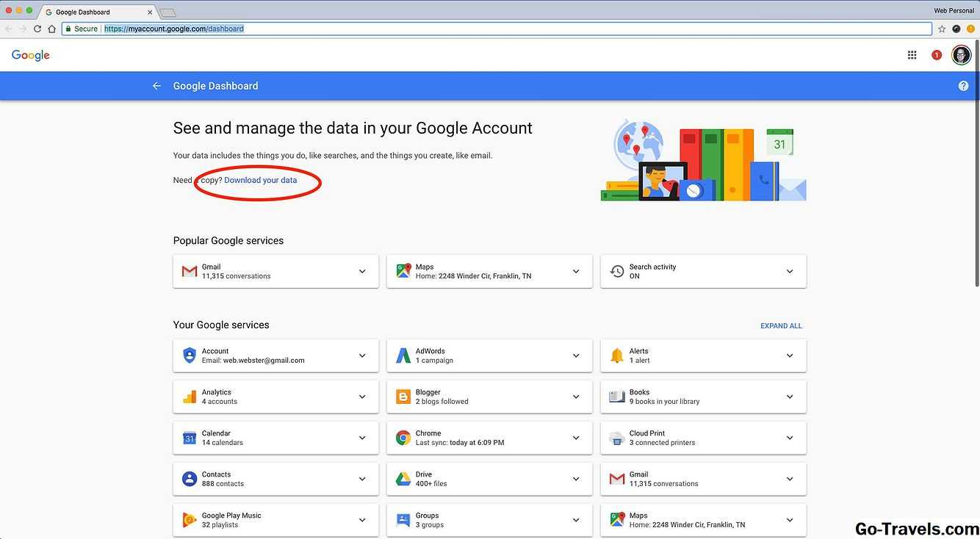Viewport: 980px width, 539px height.
Task: Expand the Account email card
Action: coord(362,355)
